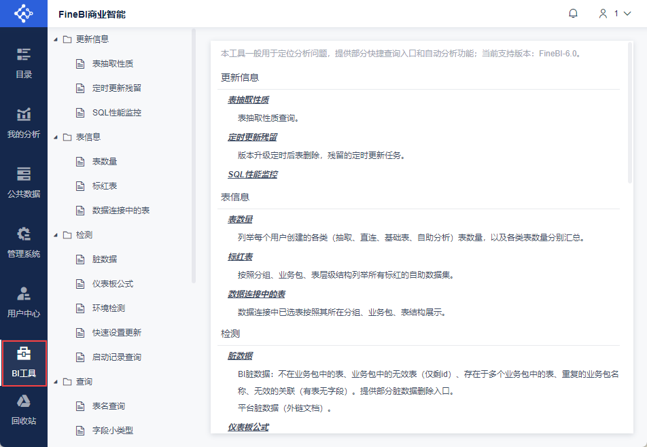Follow the SQL性能监控 content link

(x=253, y=175)
